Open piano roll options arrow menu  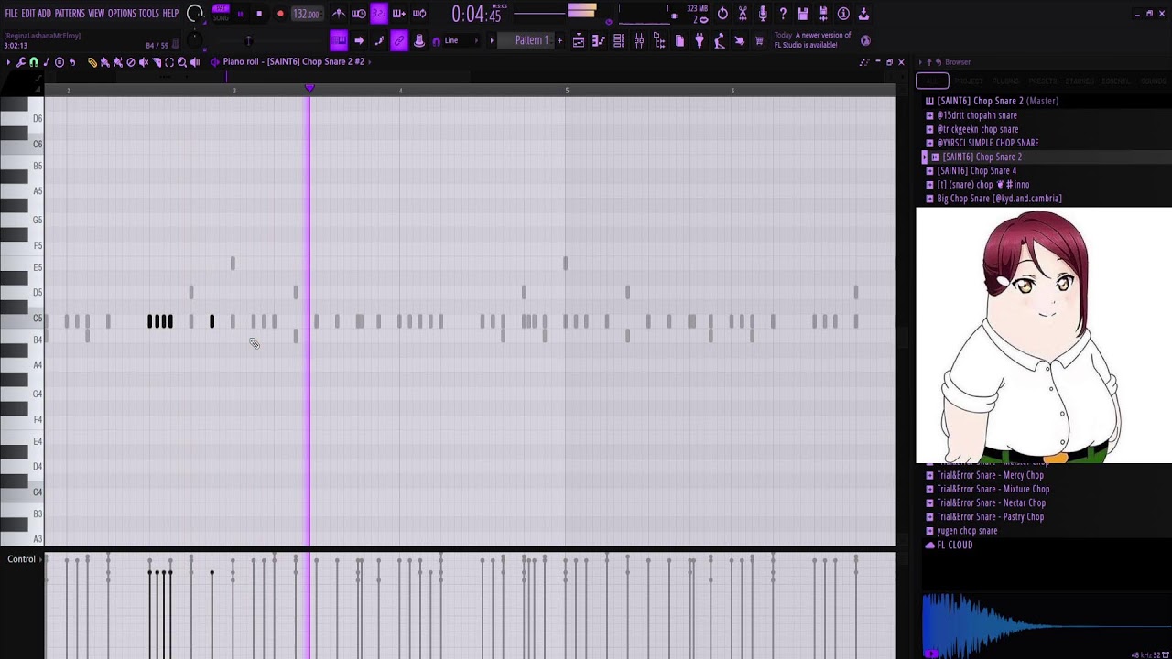8,62
